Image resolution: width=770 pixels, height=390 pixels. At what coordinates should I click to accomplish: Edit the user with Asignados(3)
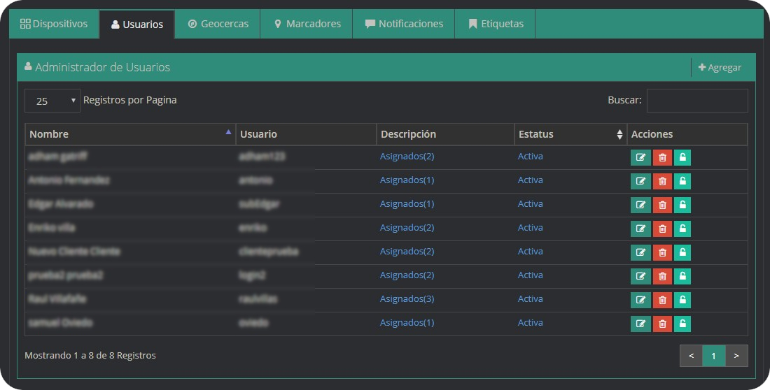[640, 300]
